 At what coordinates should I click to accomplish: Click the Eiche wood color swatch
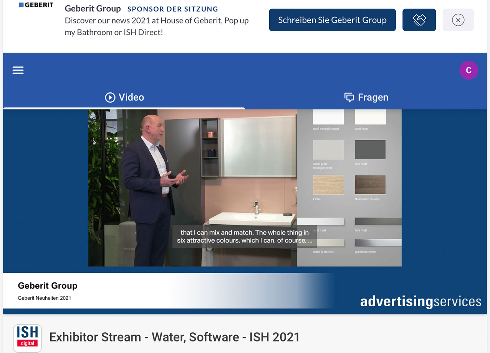(328, 185)
